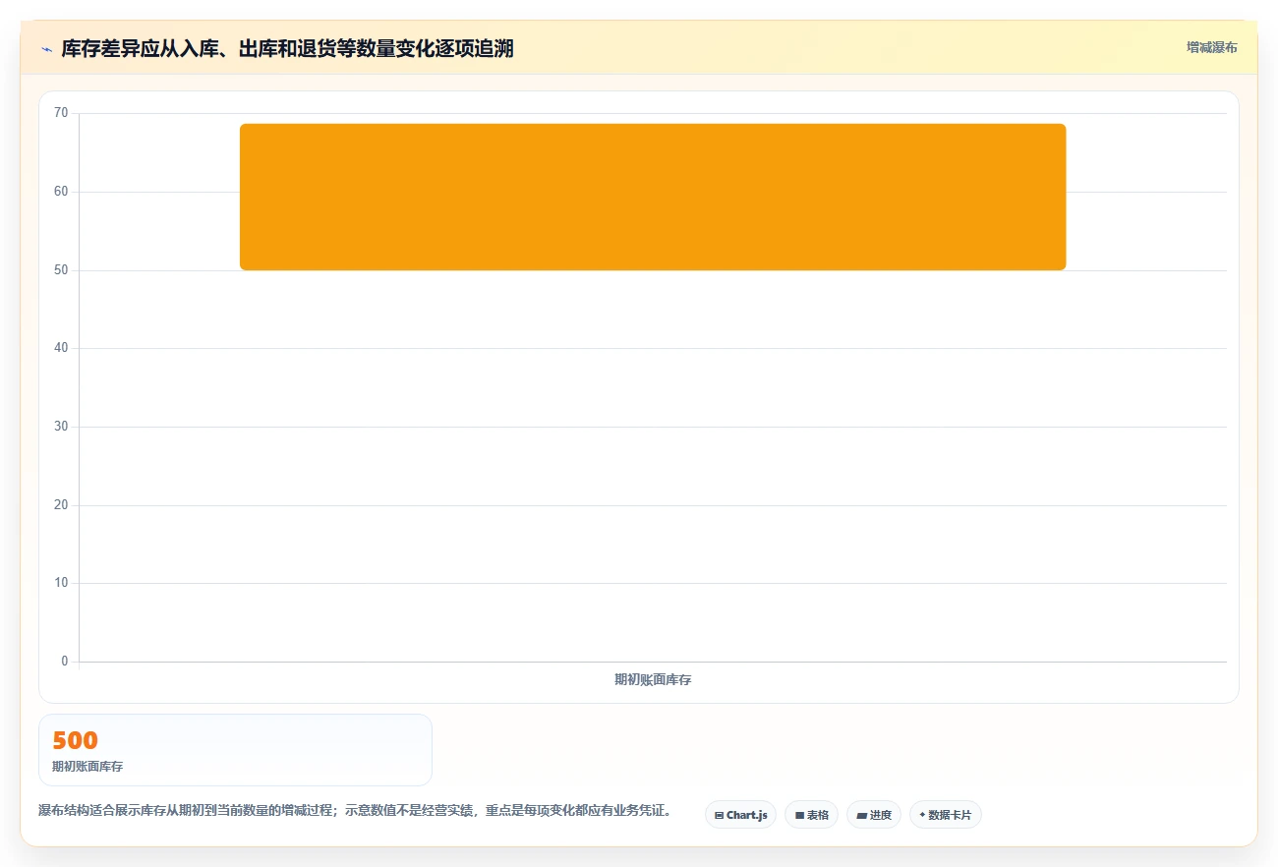Image resolution: width=1278 pixels, height=867 pixels.
Task: Click the y-axis value 10
Action: tap(61, 583)
